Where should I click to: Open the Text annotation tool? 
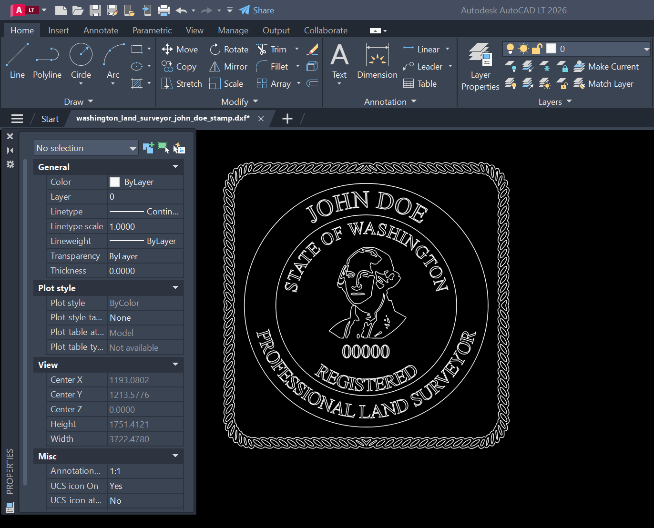[339, 61]
